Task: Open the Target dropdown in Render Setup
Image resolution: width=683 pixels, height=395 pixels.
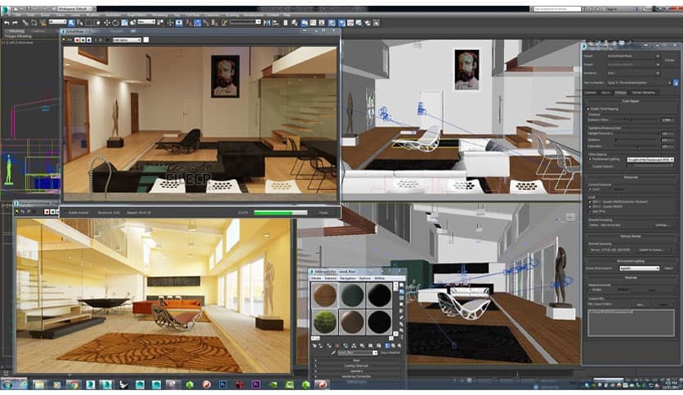Action: 634,56
